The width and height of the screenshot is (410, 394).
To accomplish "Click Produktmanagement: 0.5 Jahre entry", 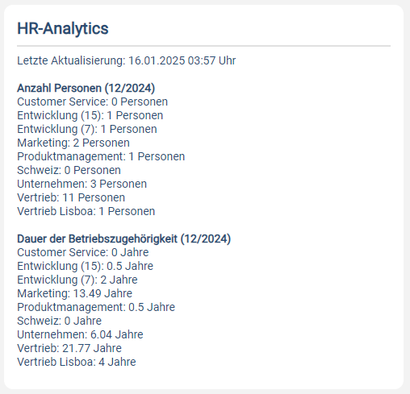I will [x=96, y=307].
